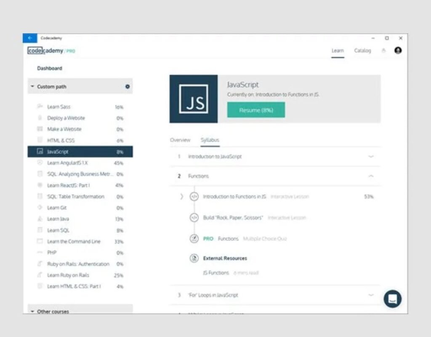This screenshot has width=431, height=337.
Task: Click the External Resources document icon
Action: click(194, 258)
